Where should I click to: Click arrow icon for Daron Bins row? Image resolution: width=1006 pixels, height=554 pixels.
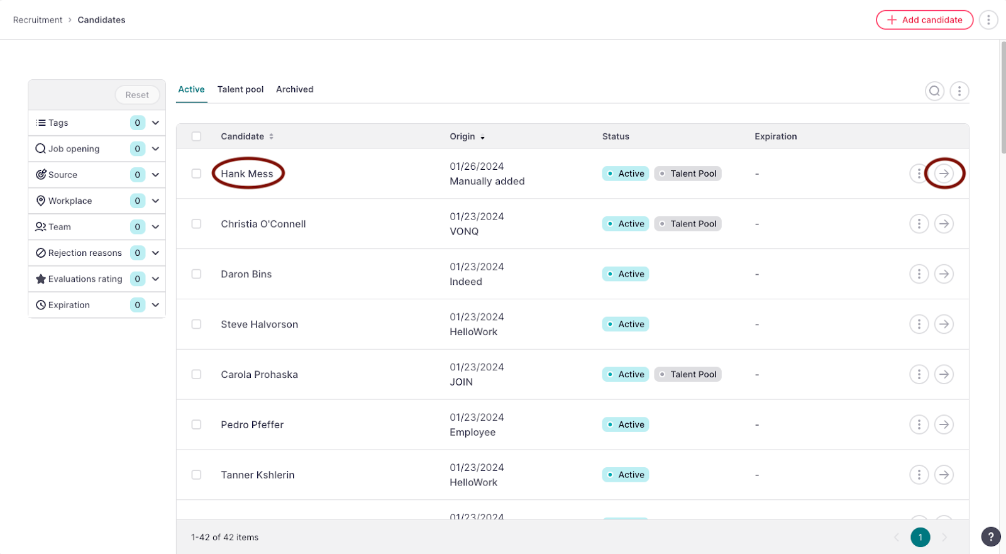click(944, 274)
